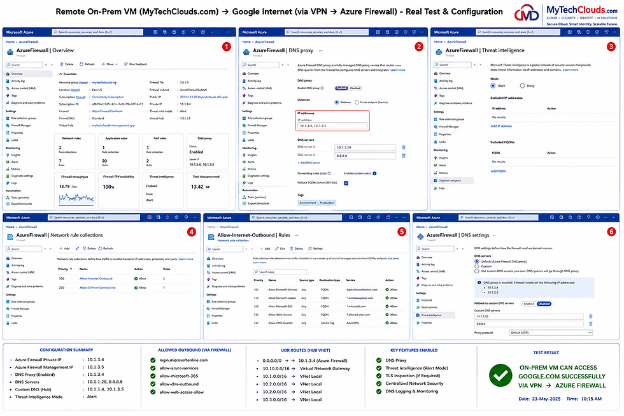This screenshot has height=416, width=624.
Task: Open ellipsis menu beside DNS proxy title
Action: pyautogui.click(x=321, y=50)
